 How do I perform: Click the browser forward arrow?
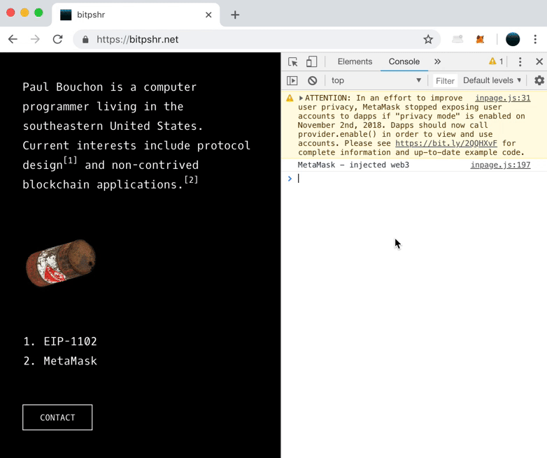click(x=35, y=39)
